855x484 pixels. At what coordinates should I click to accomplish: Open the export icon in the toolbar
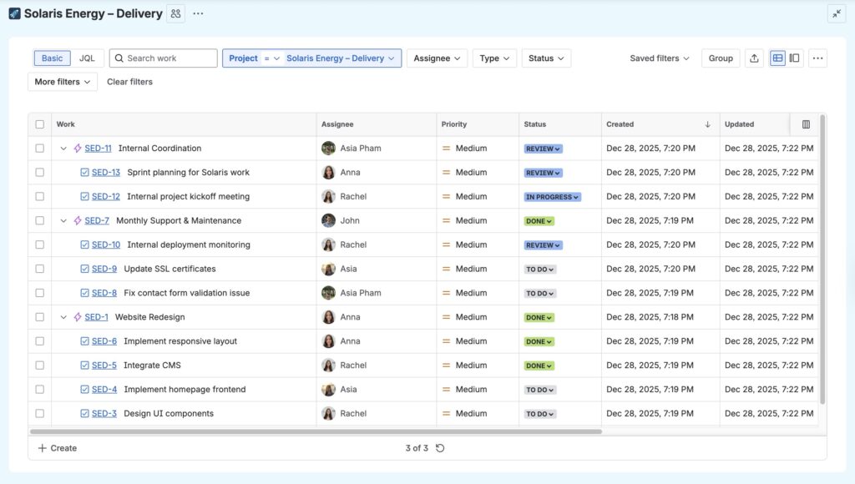coord(756,58)
